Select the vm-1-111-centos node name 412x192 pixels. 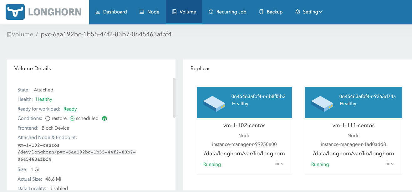coord(353,125)
